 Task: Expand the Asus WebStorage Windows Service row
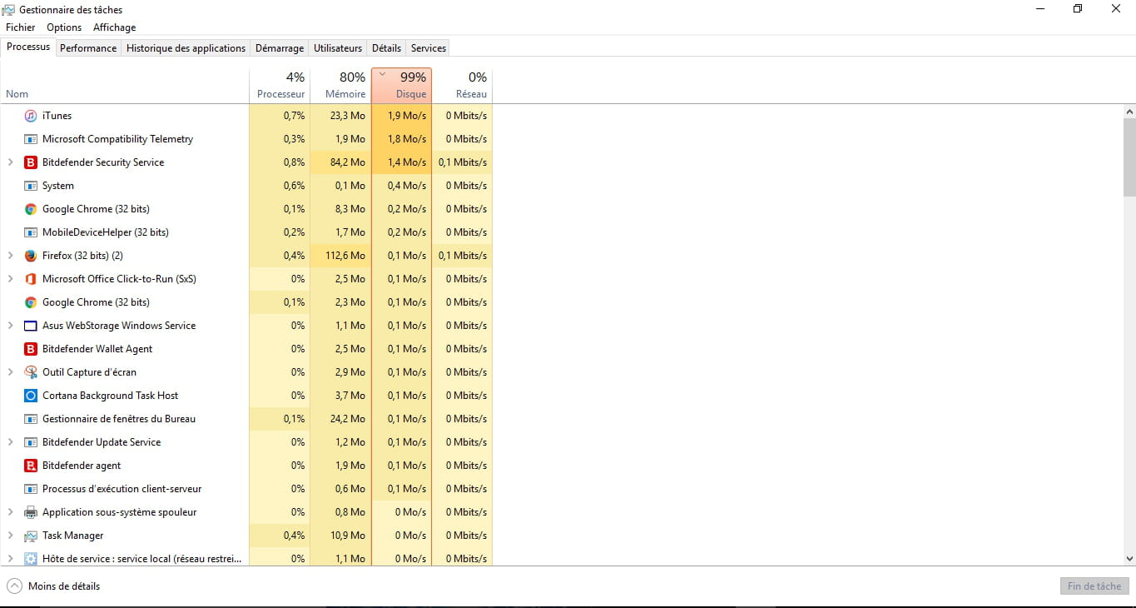point(10,326)
